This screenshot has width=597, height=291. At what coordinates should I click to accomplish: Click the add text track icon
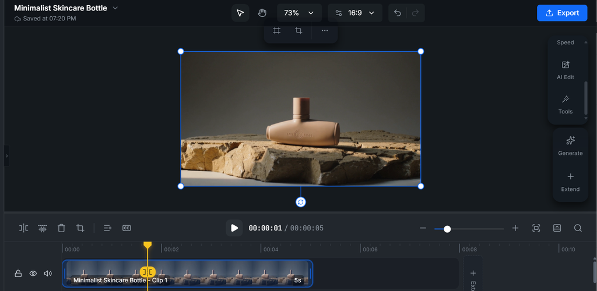108,228
